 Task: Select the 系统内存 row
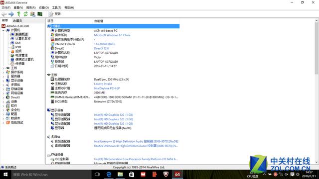(113, 92)
